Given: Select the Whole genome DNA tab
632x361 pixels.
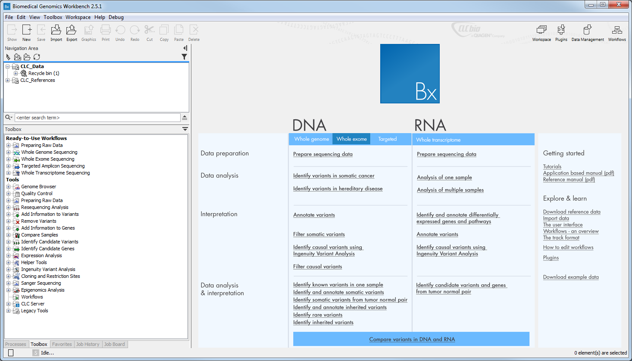Looking at the screenshot, I should (311, 139).
